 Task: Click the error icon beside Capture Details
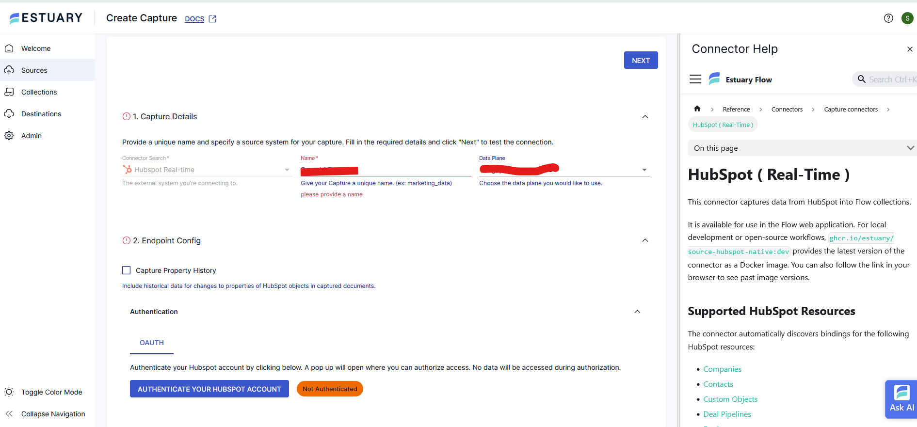click(x=127, y=116)
